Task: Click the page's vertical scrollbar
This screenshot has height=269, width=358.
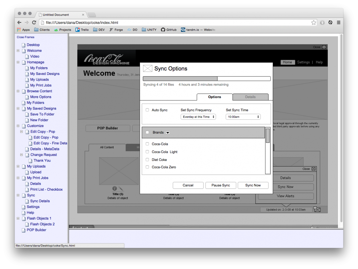Action: pyautogui.click(x=341, y=128)
